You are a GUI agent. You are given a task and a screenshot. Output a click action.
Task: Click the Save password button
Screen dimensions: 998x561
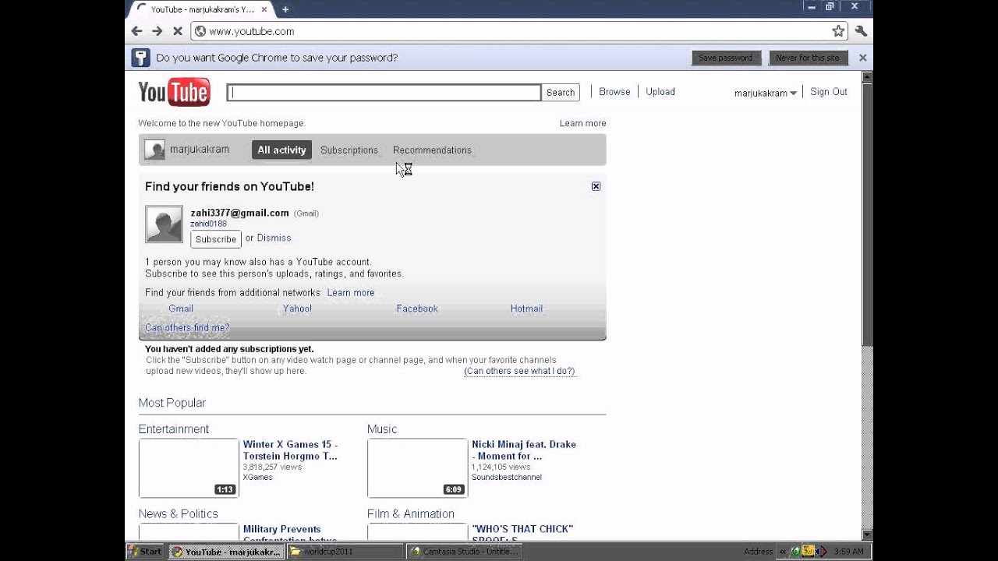click(725, 58)
